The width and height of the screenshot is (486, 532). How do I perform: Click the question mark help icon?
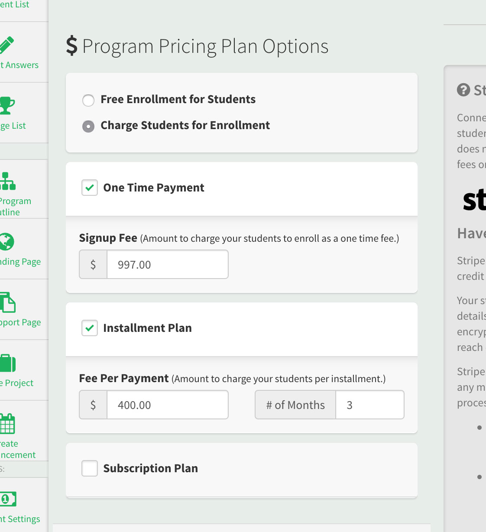click(x=463, y=90)
